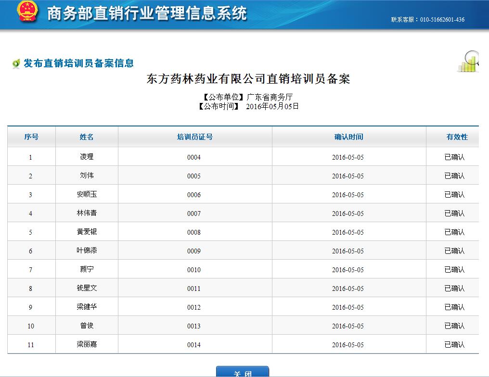Click certificate number 0007
Image resolution: width=489 pixels, height=377 pixels.
194,214
